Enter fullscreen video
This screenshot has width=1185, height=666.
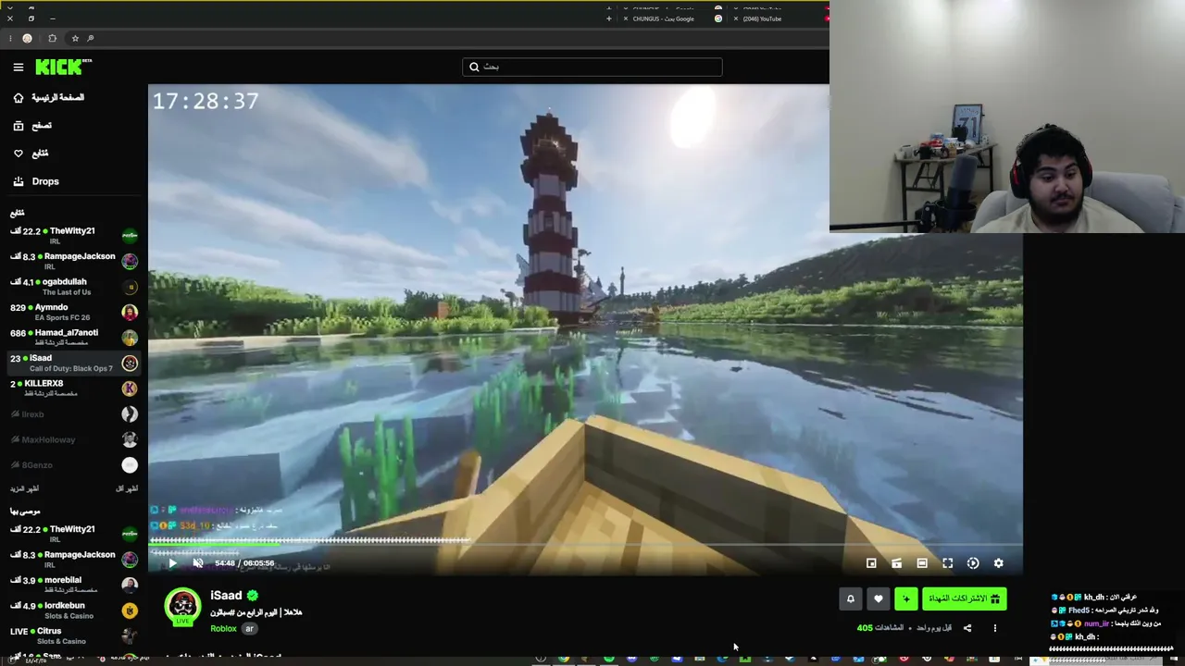[947, 562]
